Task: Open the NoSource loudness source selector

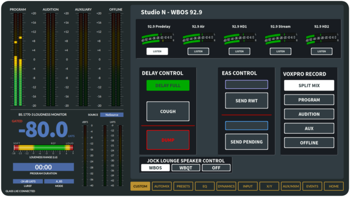Action: (x=112, y=115)
